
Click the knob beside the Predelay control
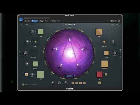25,53
